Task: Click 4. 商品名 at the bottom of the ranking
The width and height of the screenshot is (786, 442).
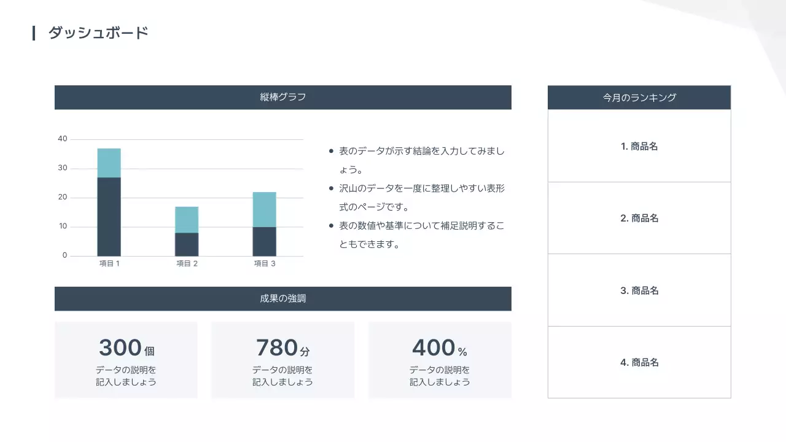Action: pos(639,362)
